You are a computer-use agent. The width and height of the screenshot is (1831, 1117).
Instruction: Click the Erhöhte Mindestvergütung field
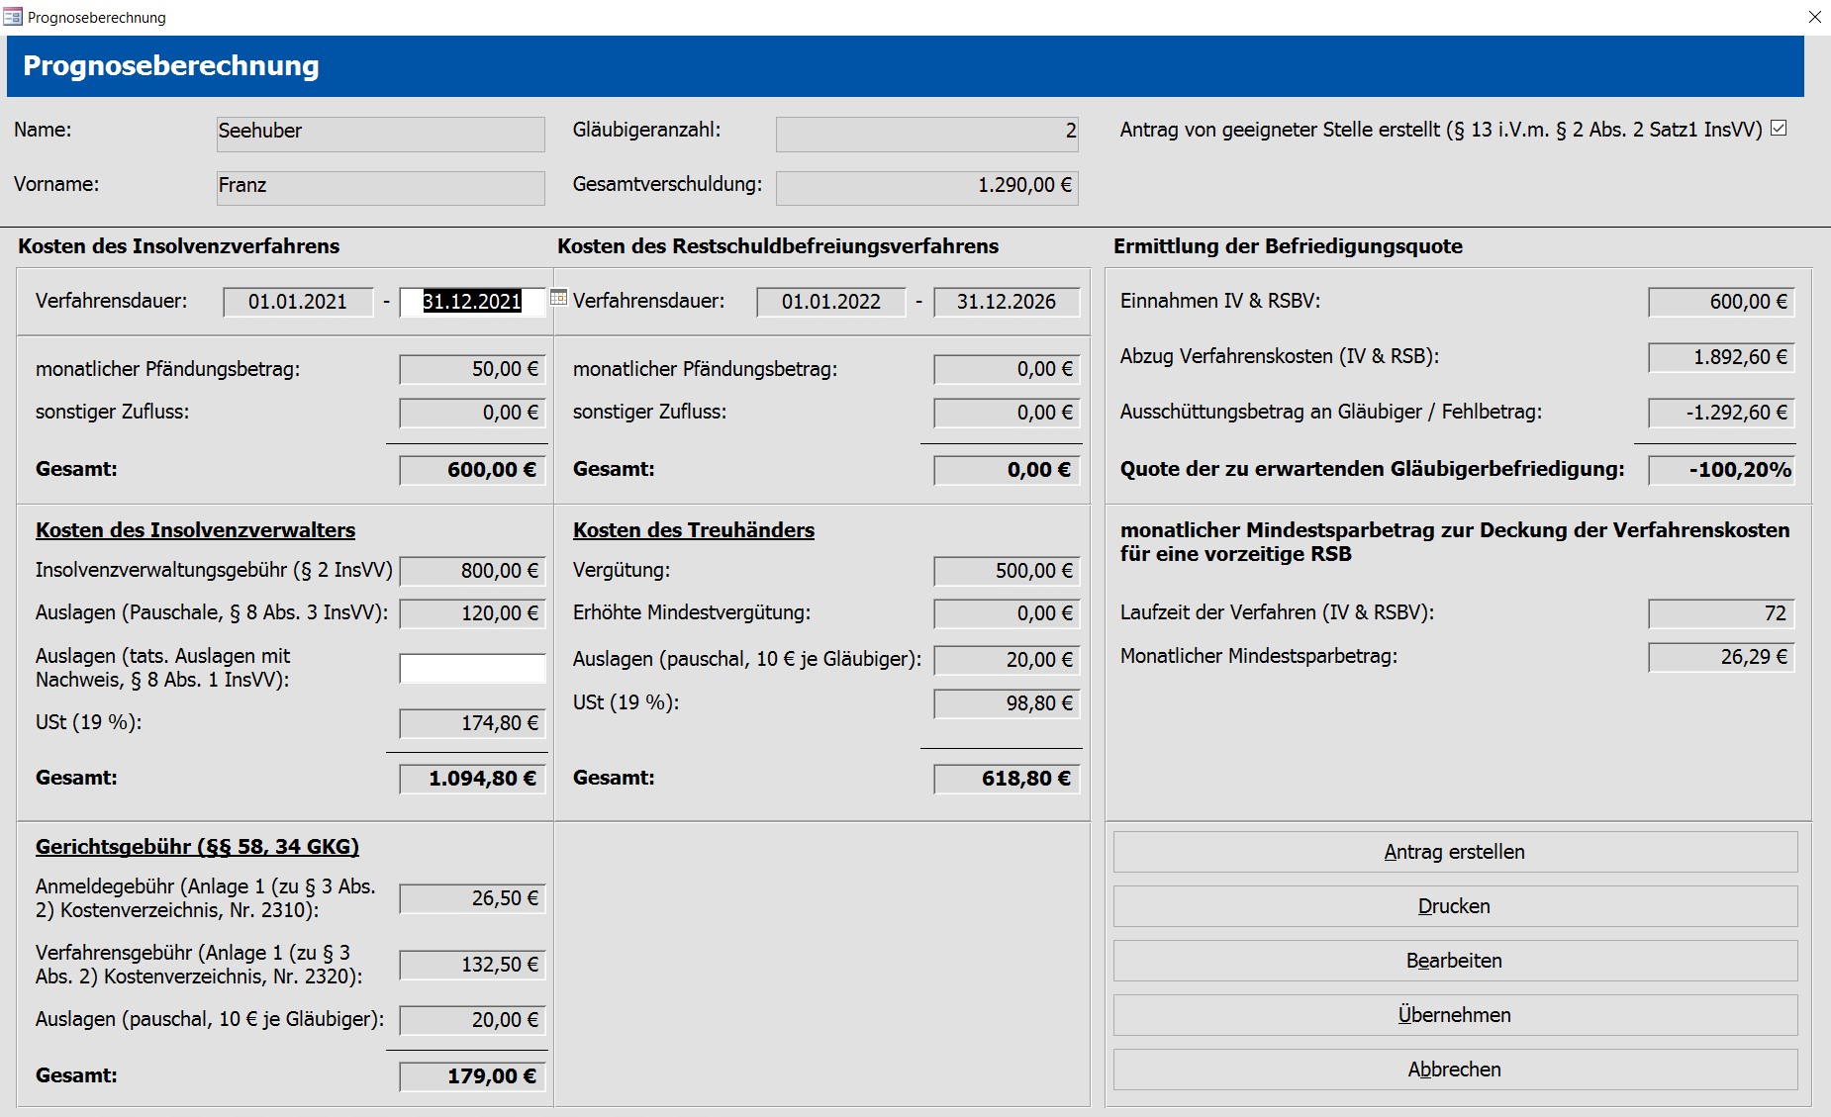[x=1007, y=613]
